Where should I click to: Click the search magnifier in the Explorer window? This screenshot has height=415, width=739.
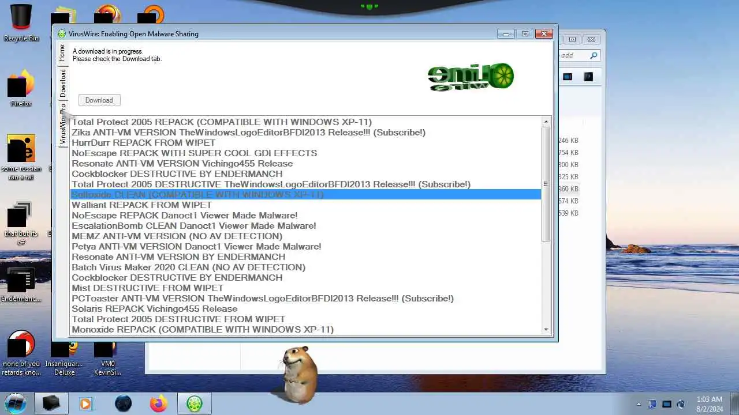[x=594, y=55]
